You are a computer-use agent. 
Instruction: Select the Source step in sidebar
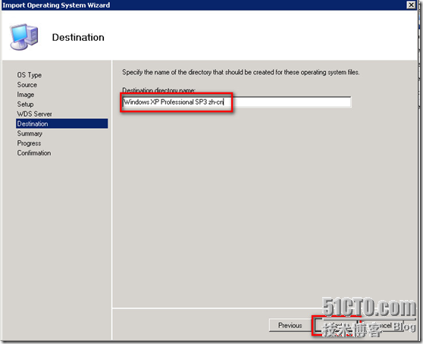coord(27,85)
